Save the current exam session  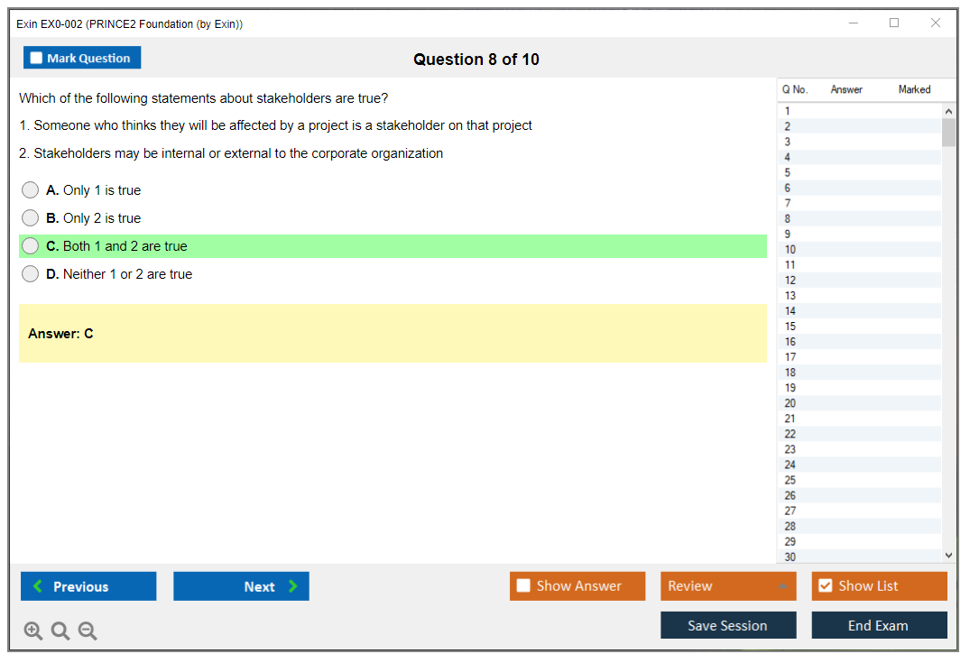(728, 625)
